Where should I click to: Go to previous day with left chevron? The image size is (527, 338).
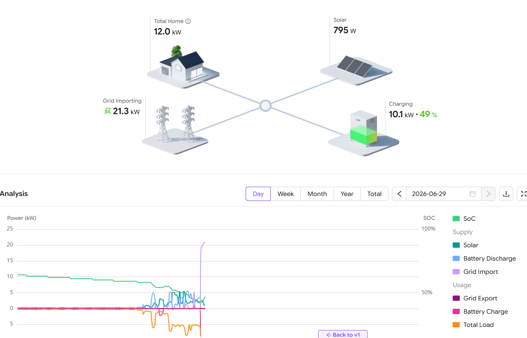400,194
